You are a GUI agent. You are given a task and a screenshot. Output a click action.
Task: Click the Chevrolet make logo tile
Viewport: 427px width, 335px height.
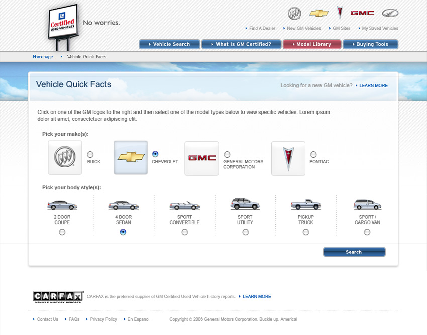[x=131, y=157]
